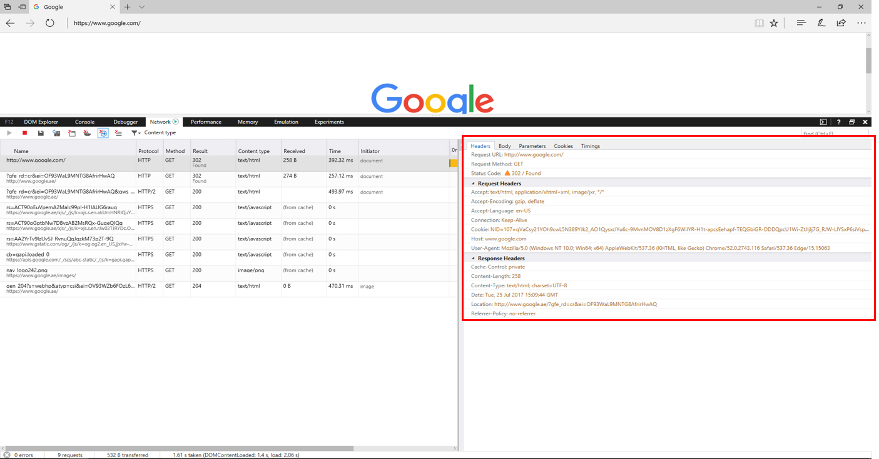The image size is (879, 459).
Task: Open Edge Settings and more ellipsis
Action: pyautogui.click(x=862, y=23)
